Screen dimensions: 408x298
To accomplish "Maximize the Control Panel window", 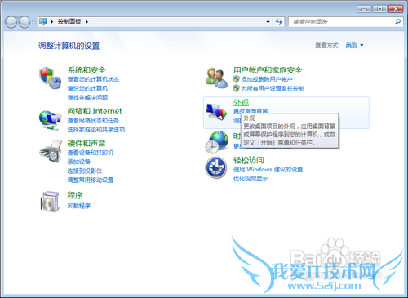I will tap(380, 9).
